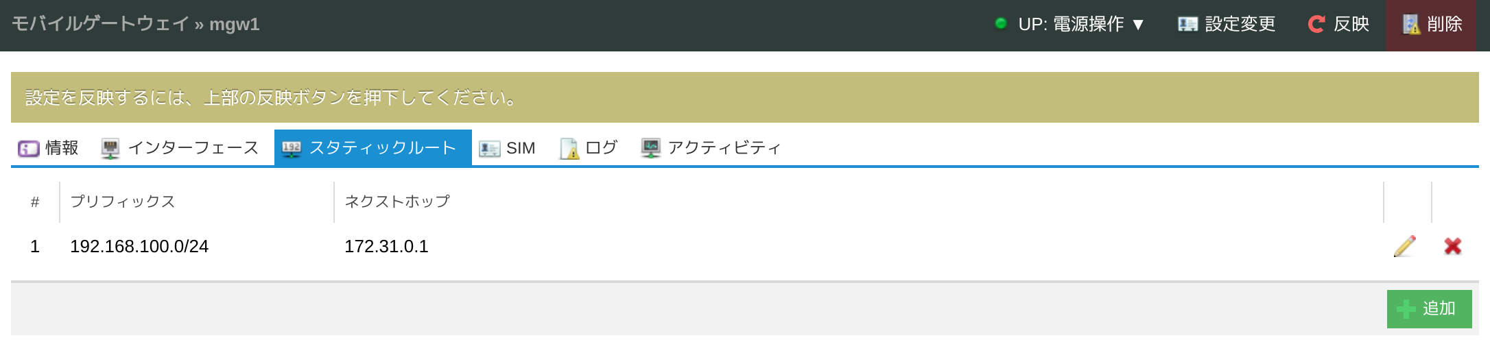Delete static route 1 with red X
This screenshot has height=340, width=1490.
pos(1452,246)
